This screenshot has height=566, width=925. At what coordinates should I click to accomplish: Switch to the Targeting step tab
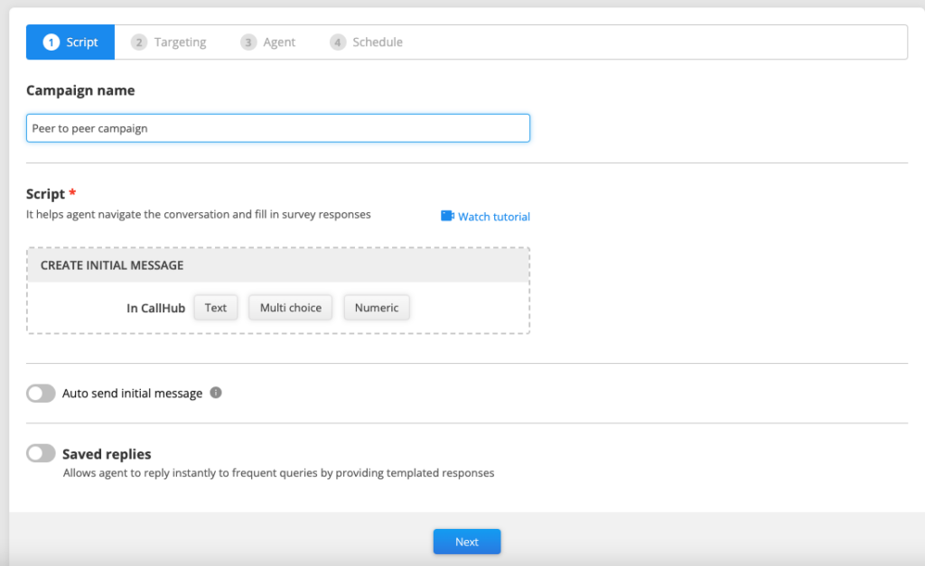(169, 42)
